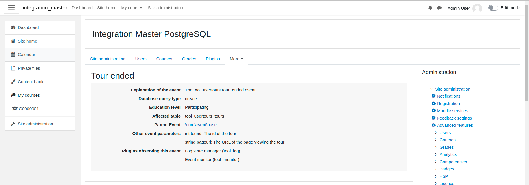Expand the Grades tree node chevron

[436, 147]
